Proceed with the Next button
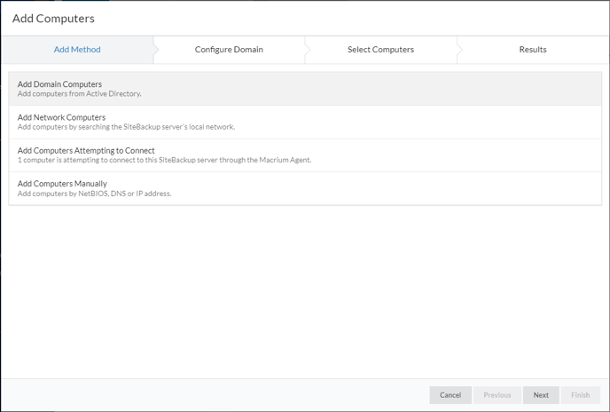 coord(541,395)
